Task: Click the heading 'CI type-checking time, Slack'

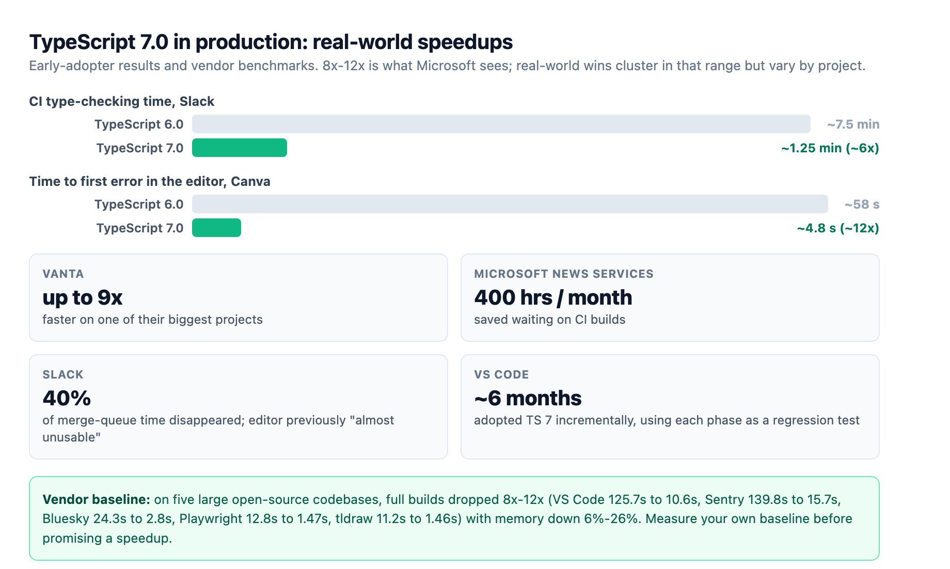Action: [x=122, y=101]
